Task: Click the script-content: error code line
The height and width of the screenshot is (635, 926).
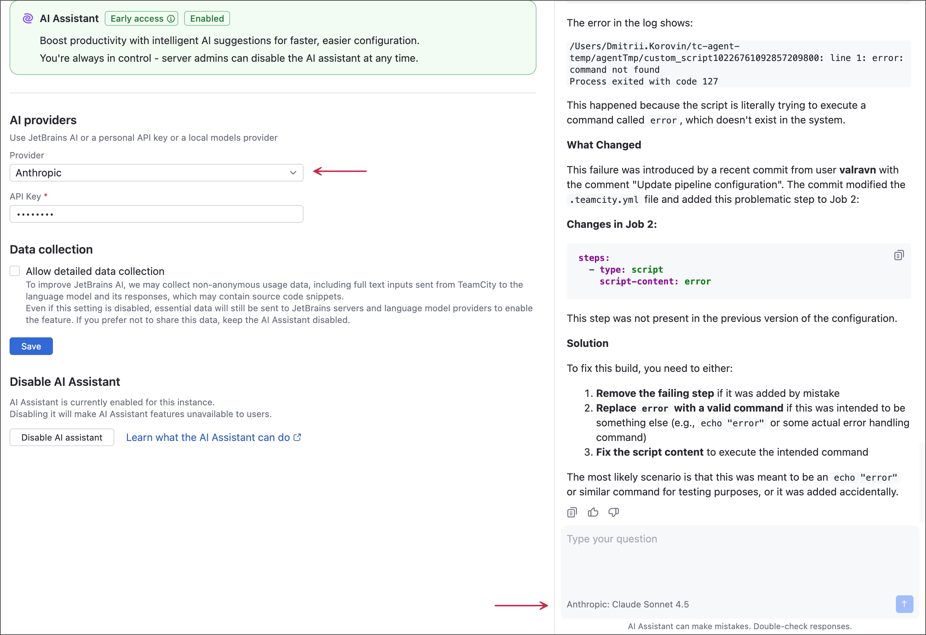Action: tap(655, 281)
